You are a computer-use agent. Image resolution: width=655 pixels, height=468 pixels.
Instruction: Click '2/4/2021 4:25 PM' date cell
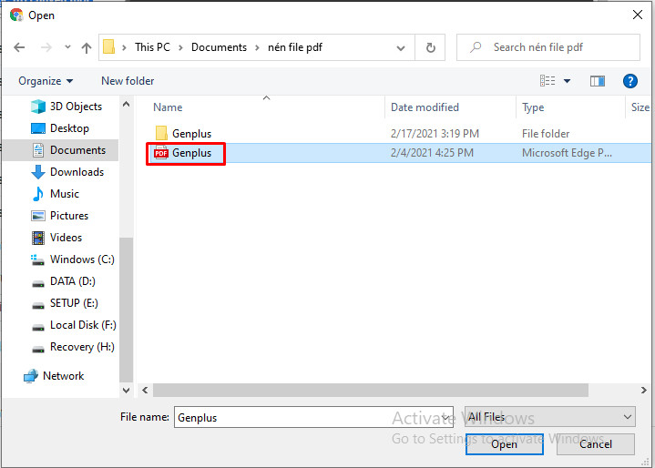coord(432,153)
